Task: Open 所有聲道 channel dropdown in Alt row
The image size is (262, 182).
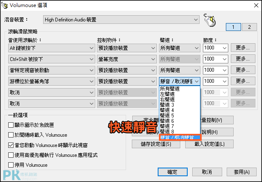Action: [179, 48]
